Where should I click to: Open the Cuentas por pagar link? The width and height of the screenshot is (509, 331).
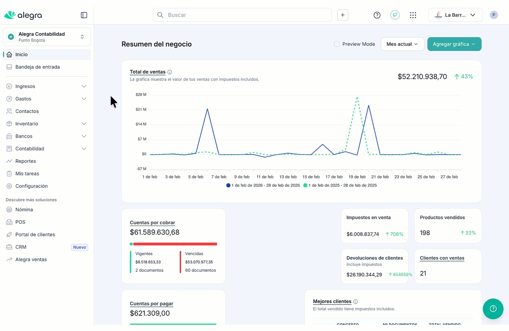coord(151,304)
